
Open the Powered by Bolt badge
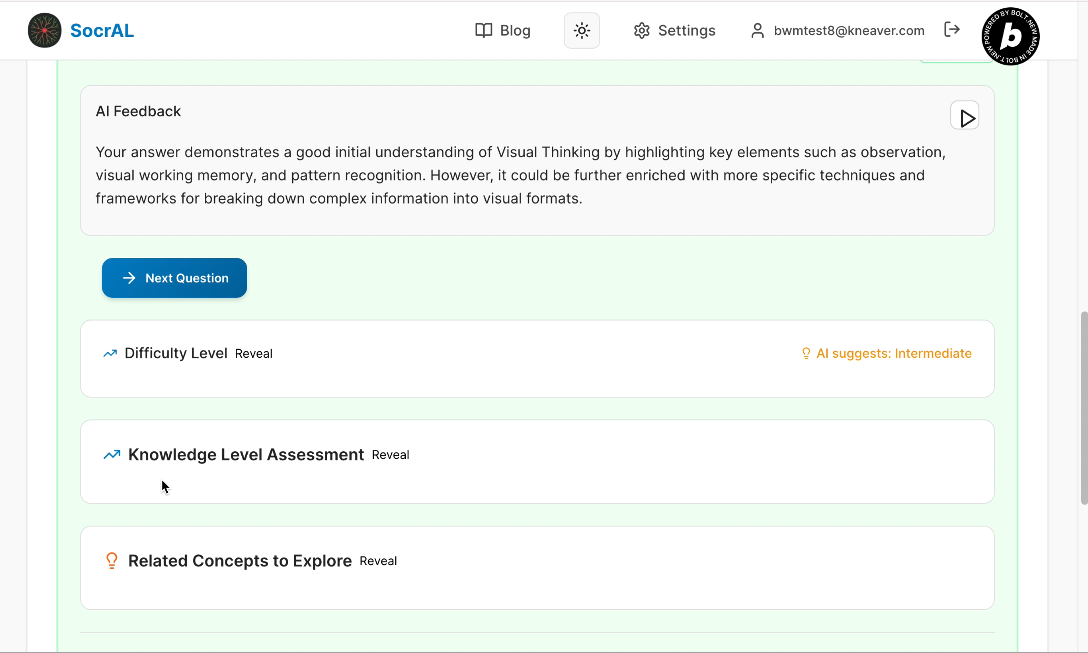(1011, 36)
